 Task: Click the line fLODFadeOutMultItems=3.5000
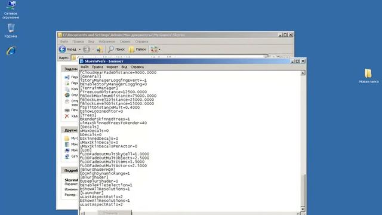112,162
